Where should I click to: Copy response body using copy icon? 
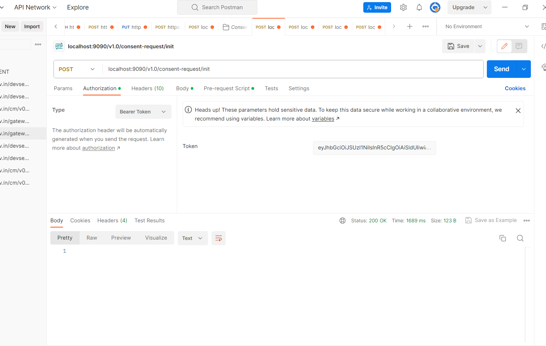pyautogui.click(x=502, y=238)
